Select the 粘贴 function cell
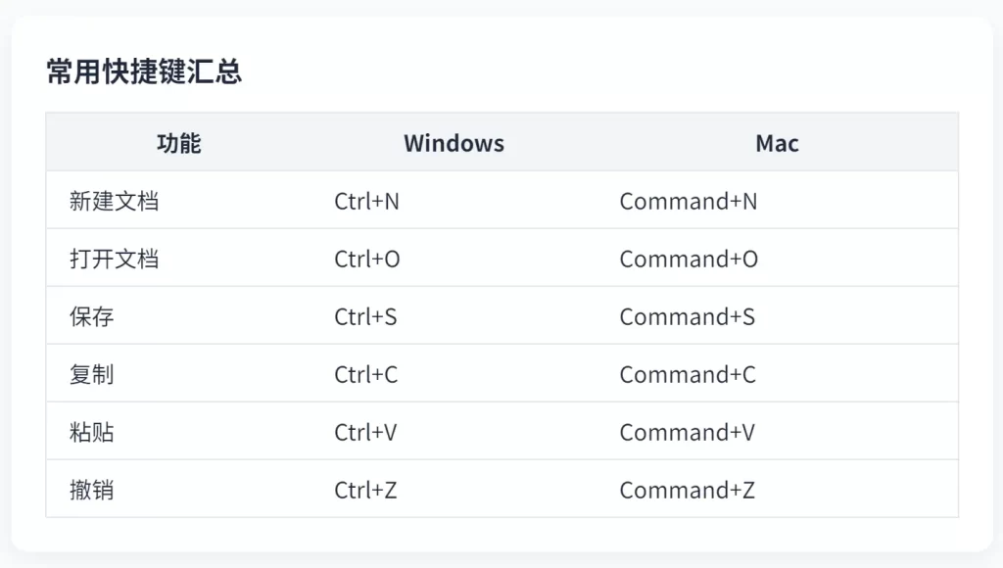1003x568 pixels. point(92,433)
